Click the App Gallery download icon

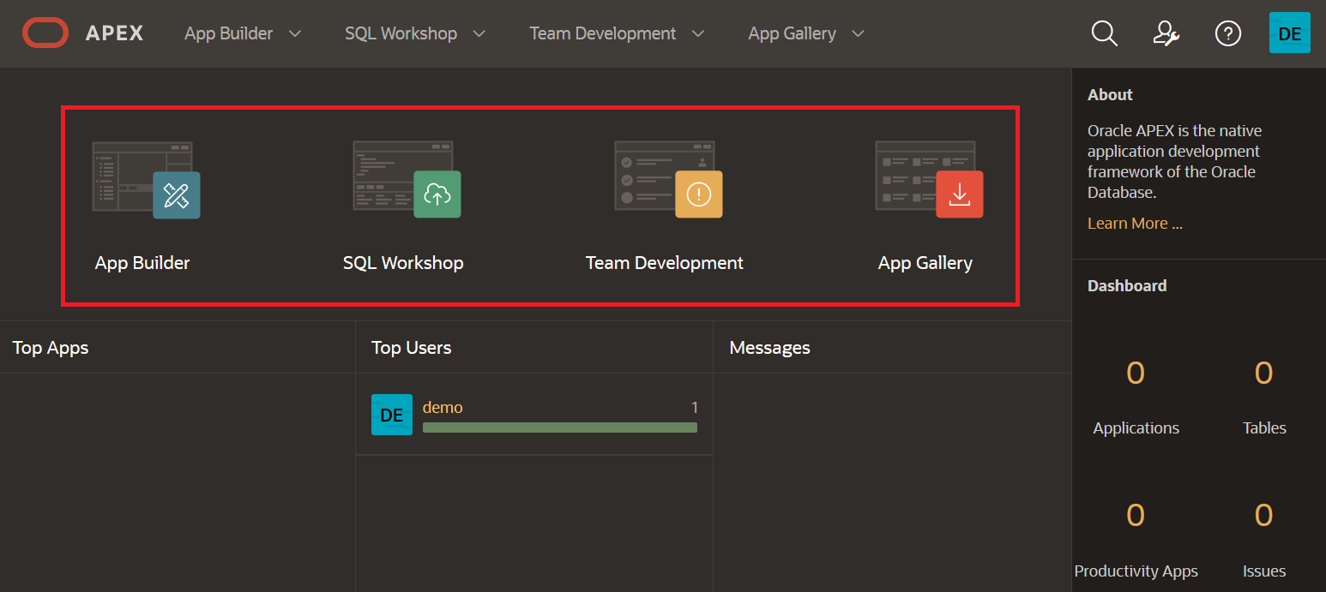[x=959, y=194]
